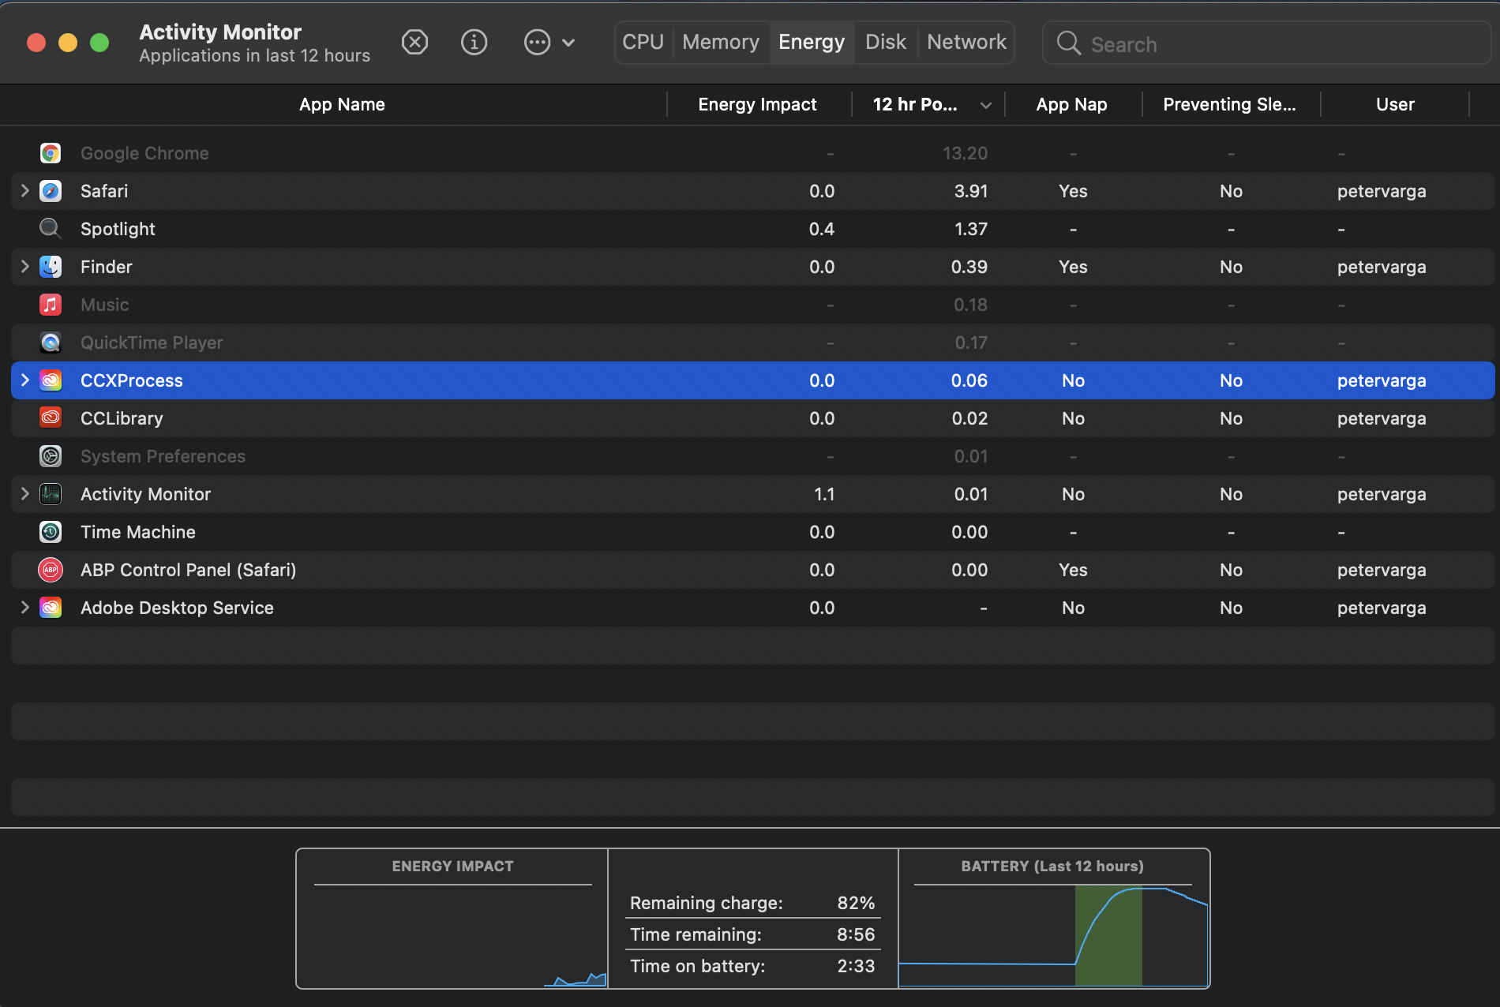
Task: Click the QuickTime Player icon
Action: (x=51, y=343)
